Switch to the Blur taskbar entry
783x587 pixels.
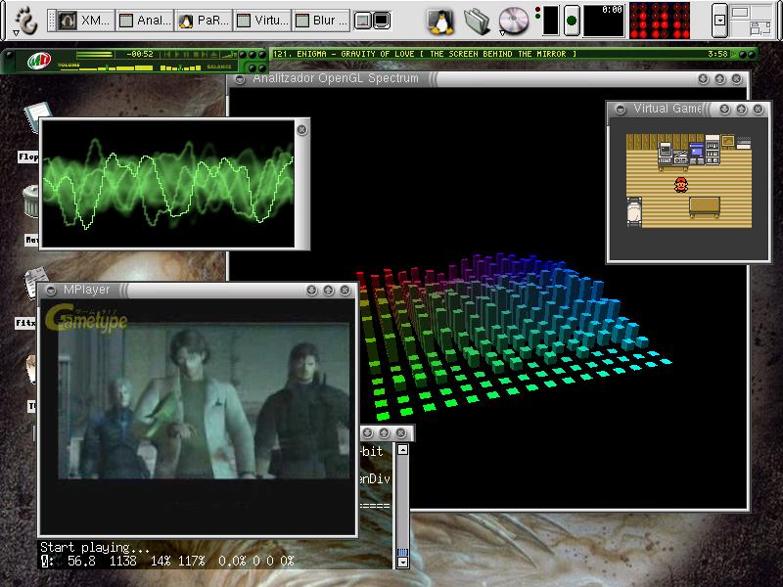click(x=321, y=20)
